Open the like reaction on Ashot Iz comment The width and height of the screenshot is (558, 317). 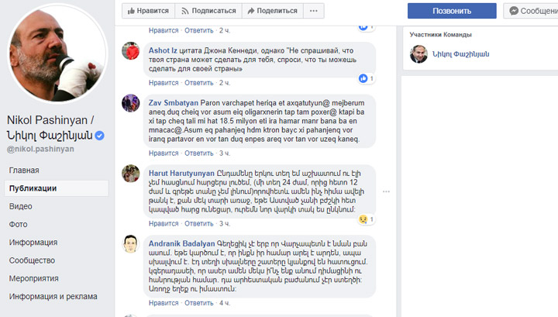pyautogui.click(x=366, y=78)
